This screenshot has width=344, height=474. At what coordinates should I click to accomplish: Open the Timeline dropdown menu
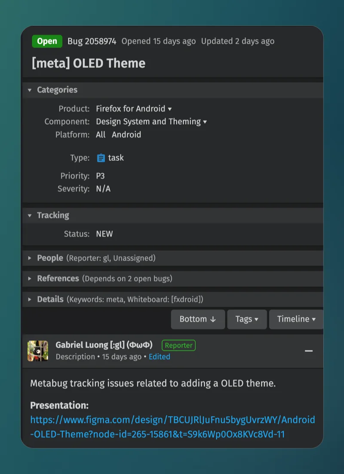click(x=296, y=319)
